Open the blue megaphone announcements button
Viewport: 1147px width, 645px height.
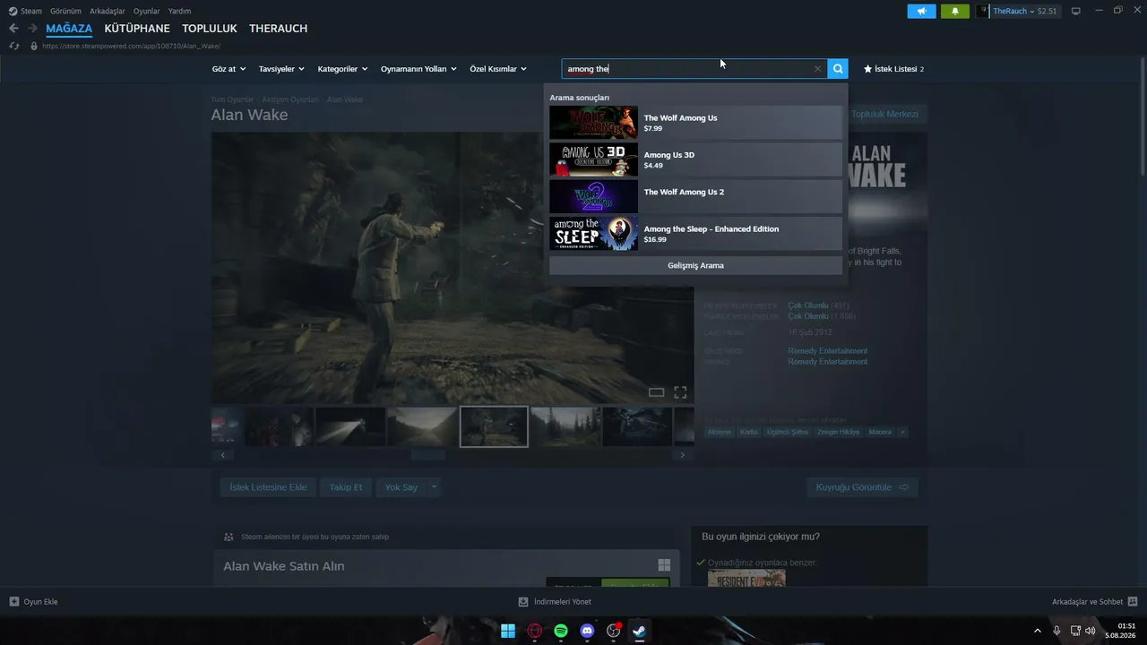point(921,11)
